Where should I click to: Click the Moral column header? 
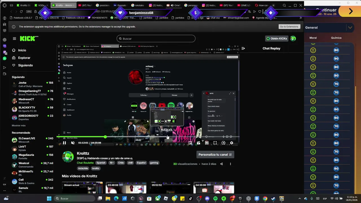click(x=313, y=38)
